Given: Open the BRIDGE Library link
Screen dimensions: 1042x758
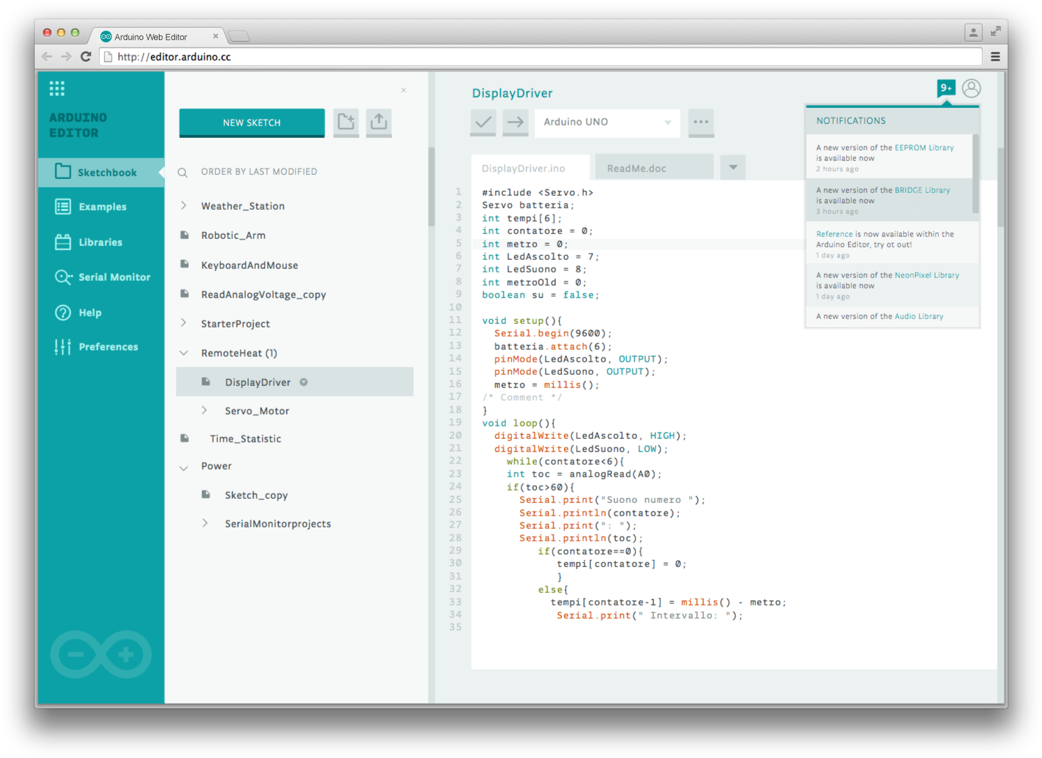Looking at the screenshot, I should pyautogui.click(x=922, y=190).
